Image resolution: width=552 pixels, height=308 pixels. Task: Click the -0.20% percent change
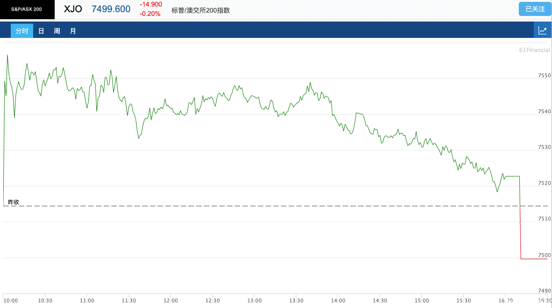[150, 14]
